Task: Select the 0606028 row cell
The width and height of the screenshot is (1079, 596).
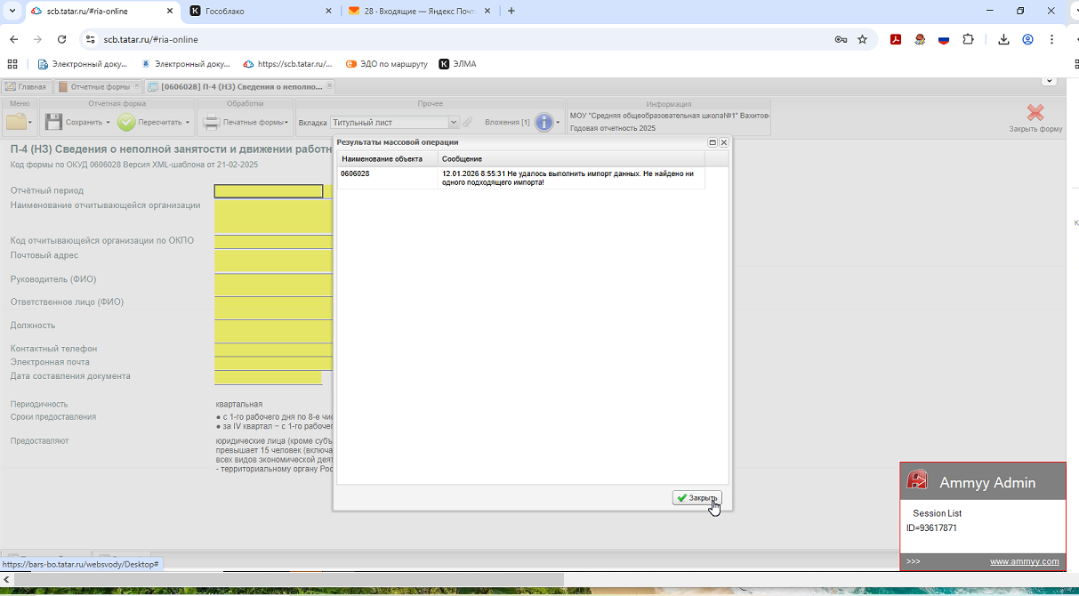Action: tap(387, 177)
